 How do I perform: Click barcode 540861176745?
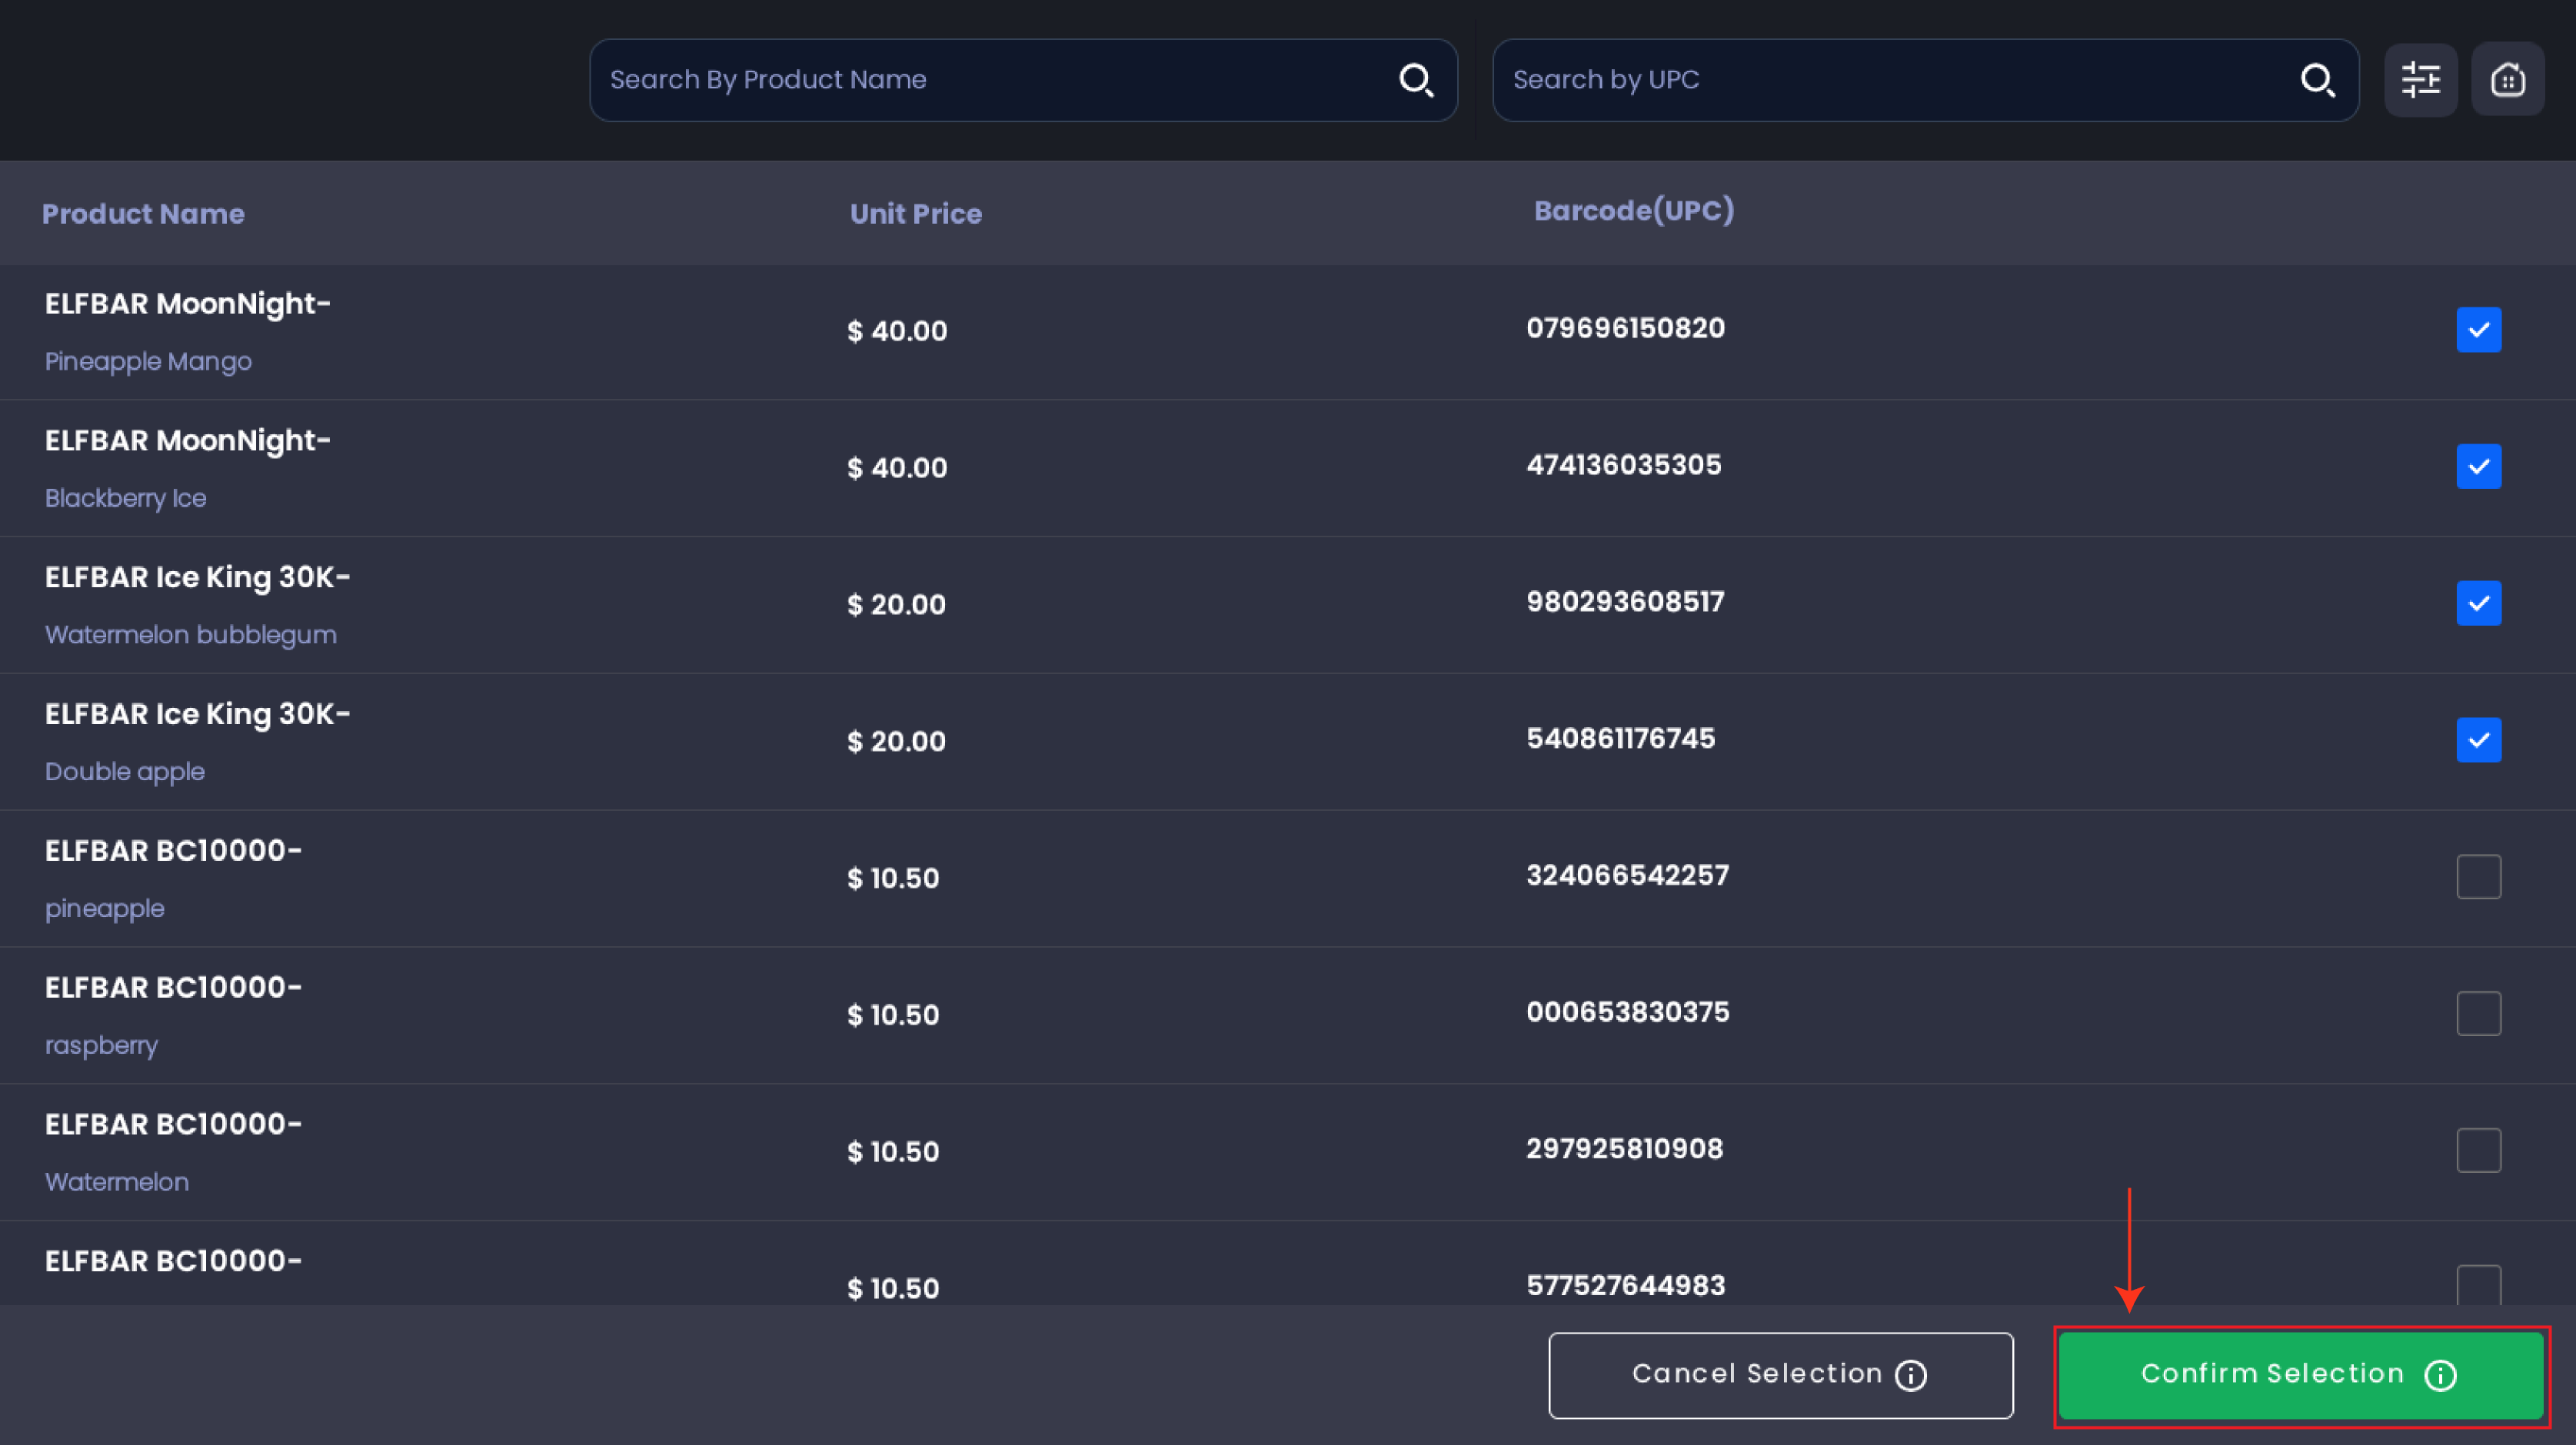tap(1621, 739)
